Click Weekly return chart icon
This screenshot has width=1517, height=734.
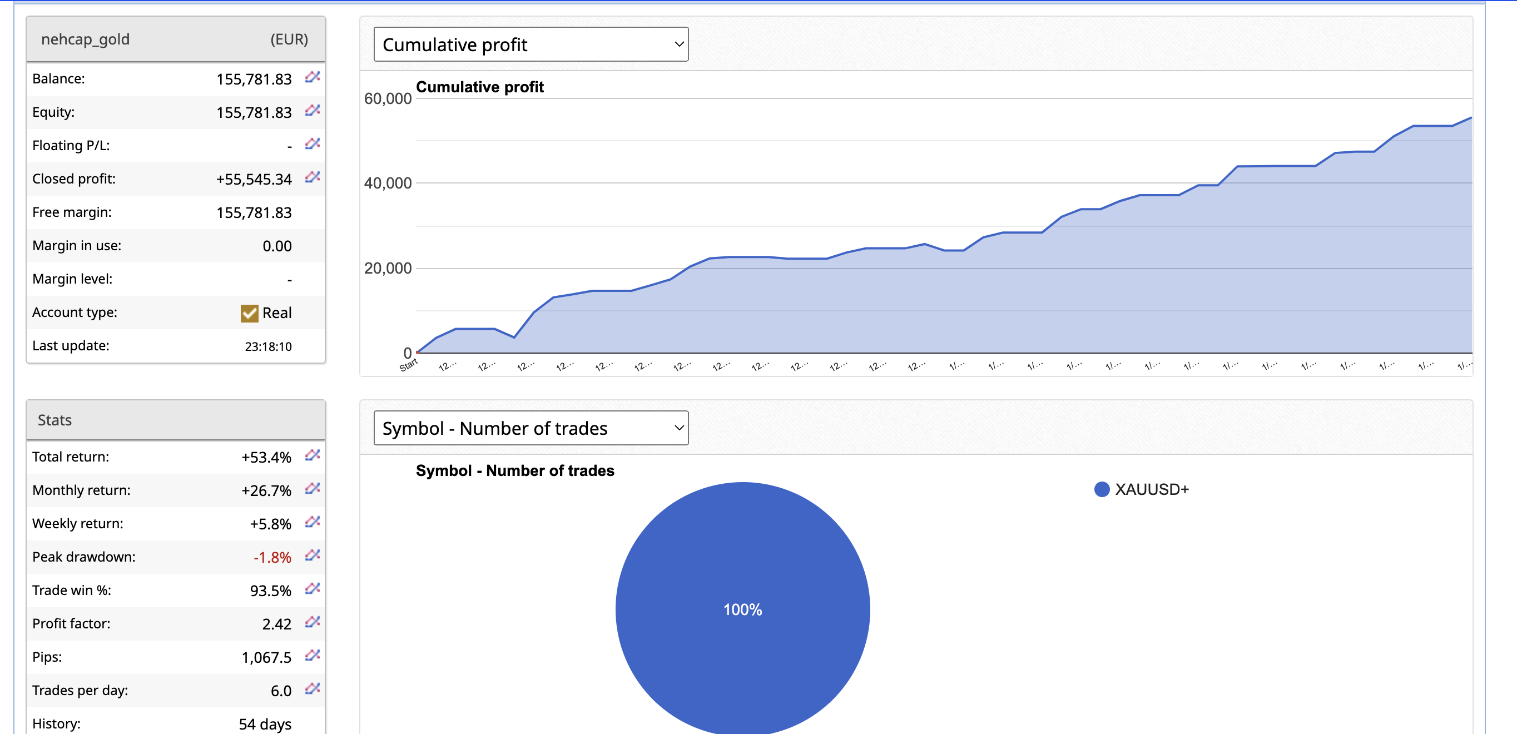coord(312,522)
